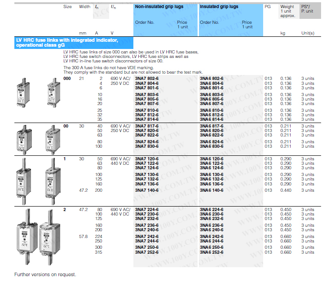Click order number 3NA7 817-6
The image size is (335, 282).
point(147,126)
